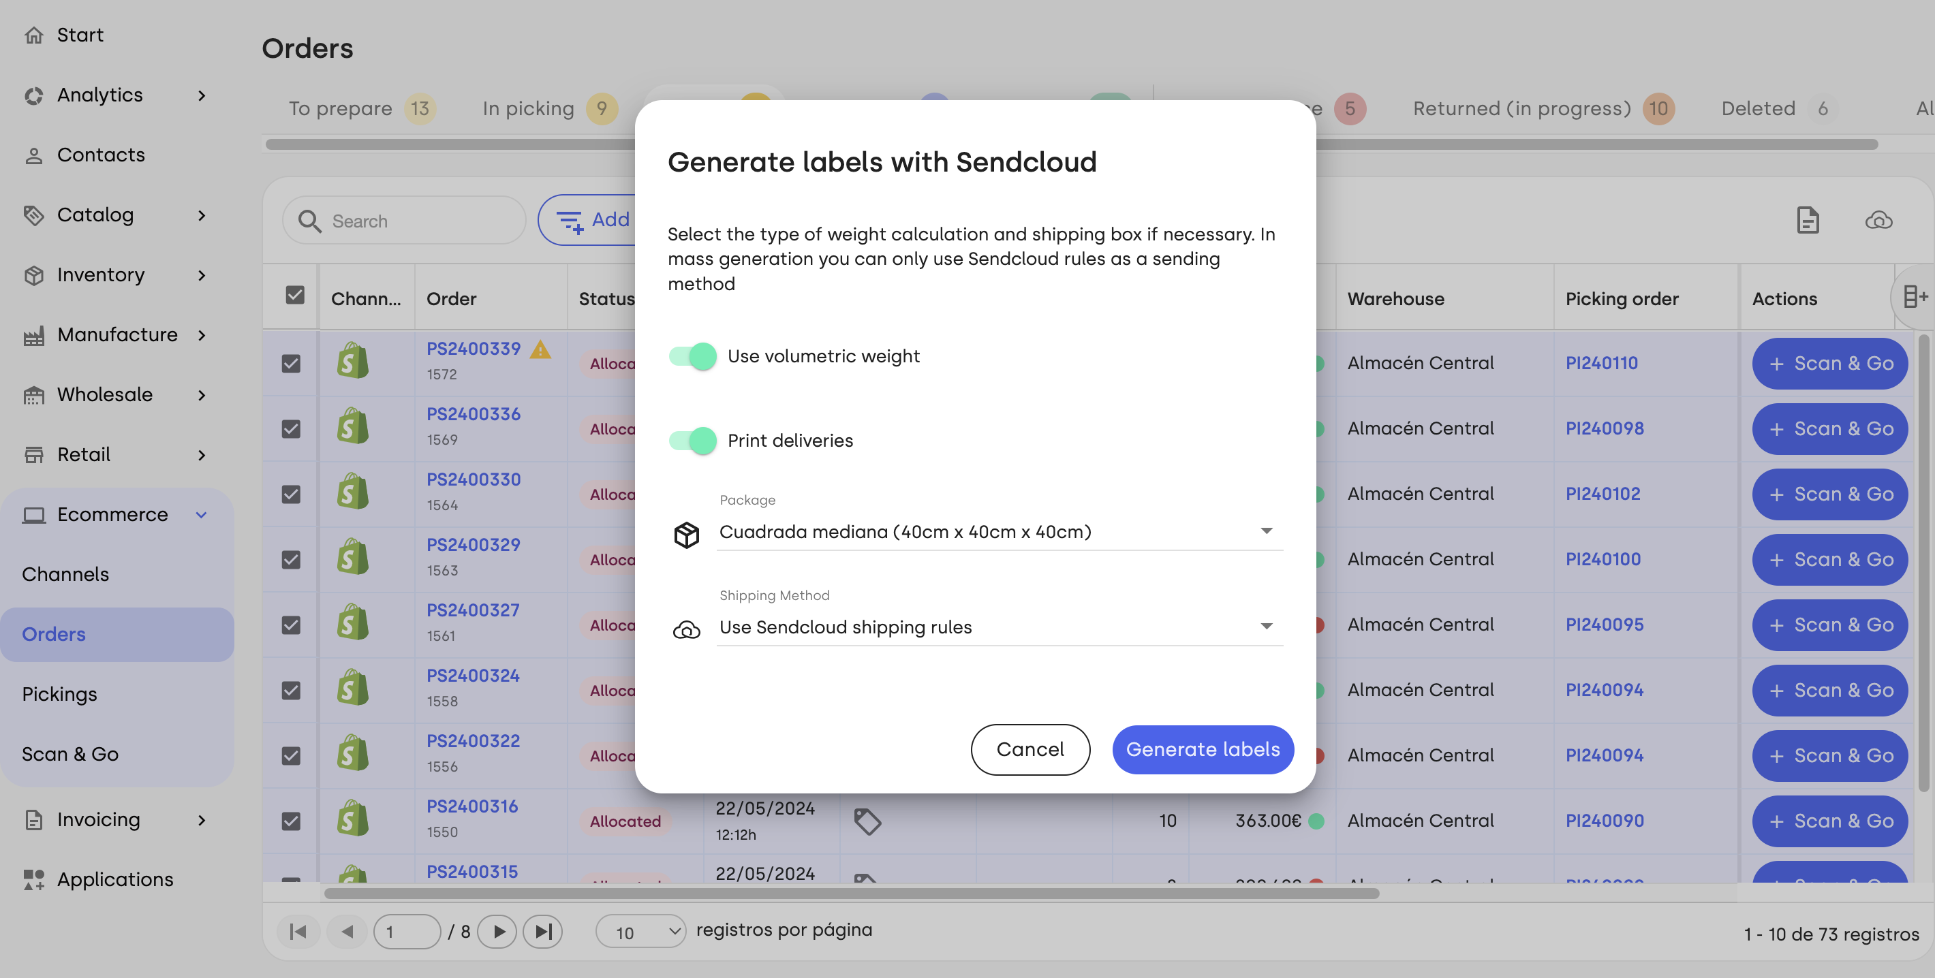Open order link PS2400336
The width and height of the screenshot is (1935, 978).
click(474, 414)
